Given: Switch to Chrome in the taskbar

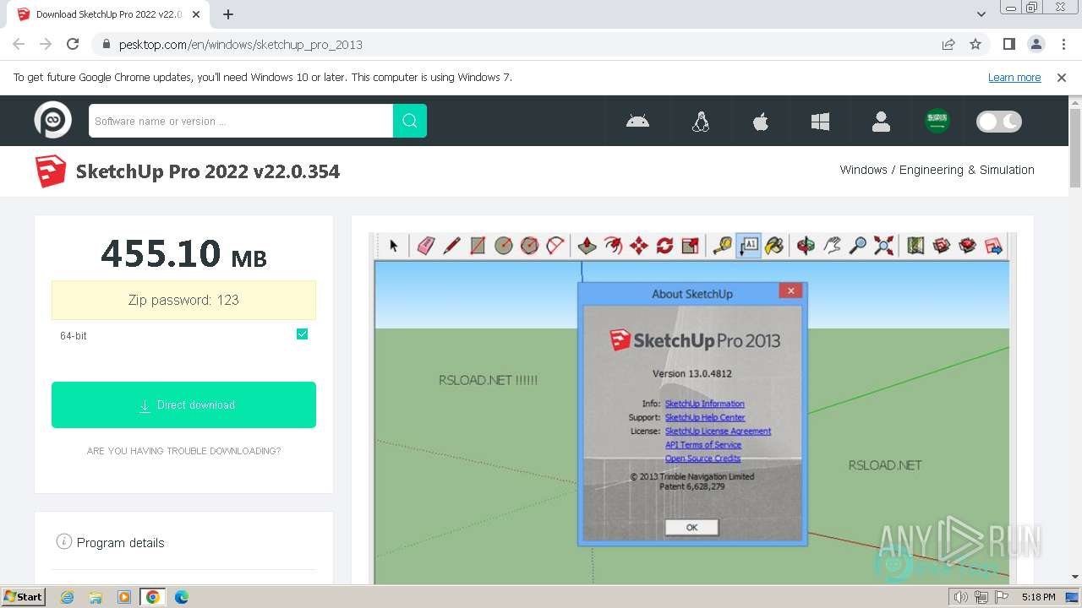Looking at the screenshot, I should click(x=153, y=597).
